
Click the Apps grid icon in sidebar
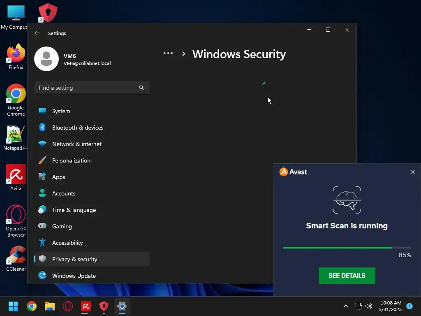[42, 177]
